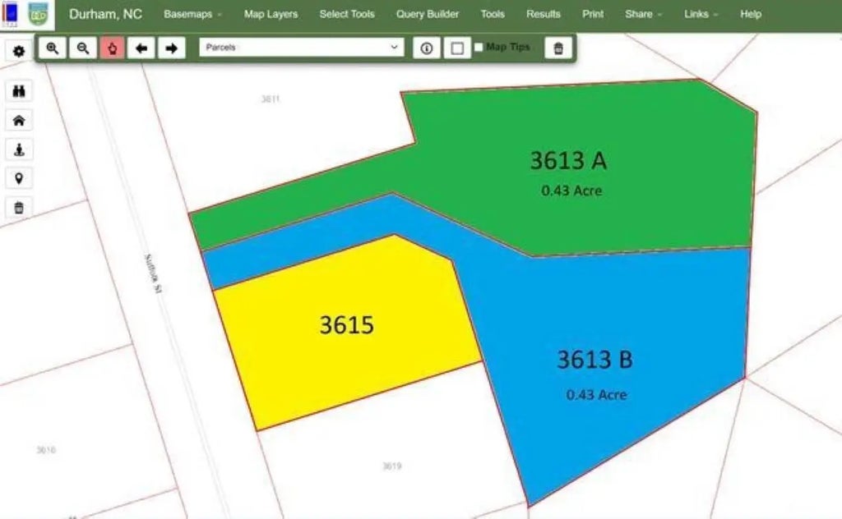Select the red pan hand tool
Screen dimensions: 842x519
(112, 48)
